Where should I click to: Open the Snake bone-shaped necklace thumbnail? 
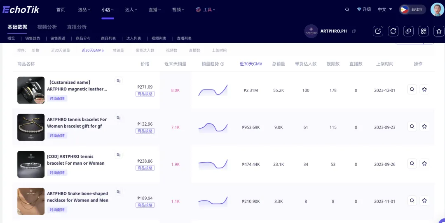[31, 201]
